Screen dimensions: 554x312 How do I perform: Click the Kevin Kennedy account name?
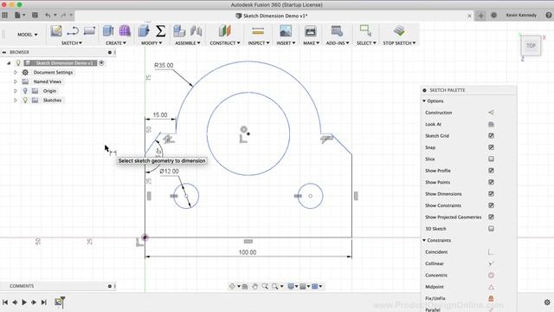[521, 16]
